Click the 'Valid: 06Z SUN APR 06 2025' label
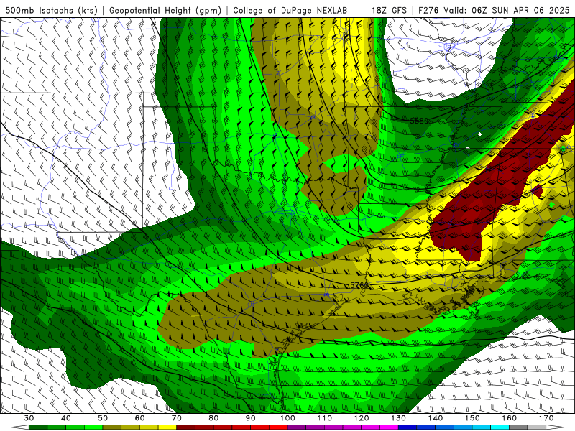Screen dimensions: 575x431 coord(507,10)
